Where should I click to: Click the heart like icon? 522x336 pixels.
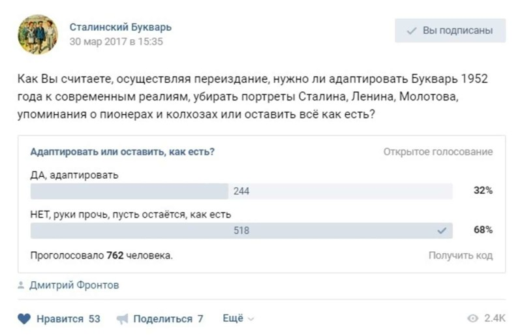click(x=24, y=318)
